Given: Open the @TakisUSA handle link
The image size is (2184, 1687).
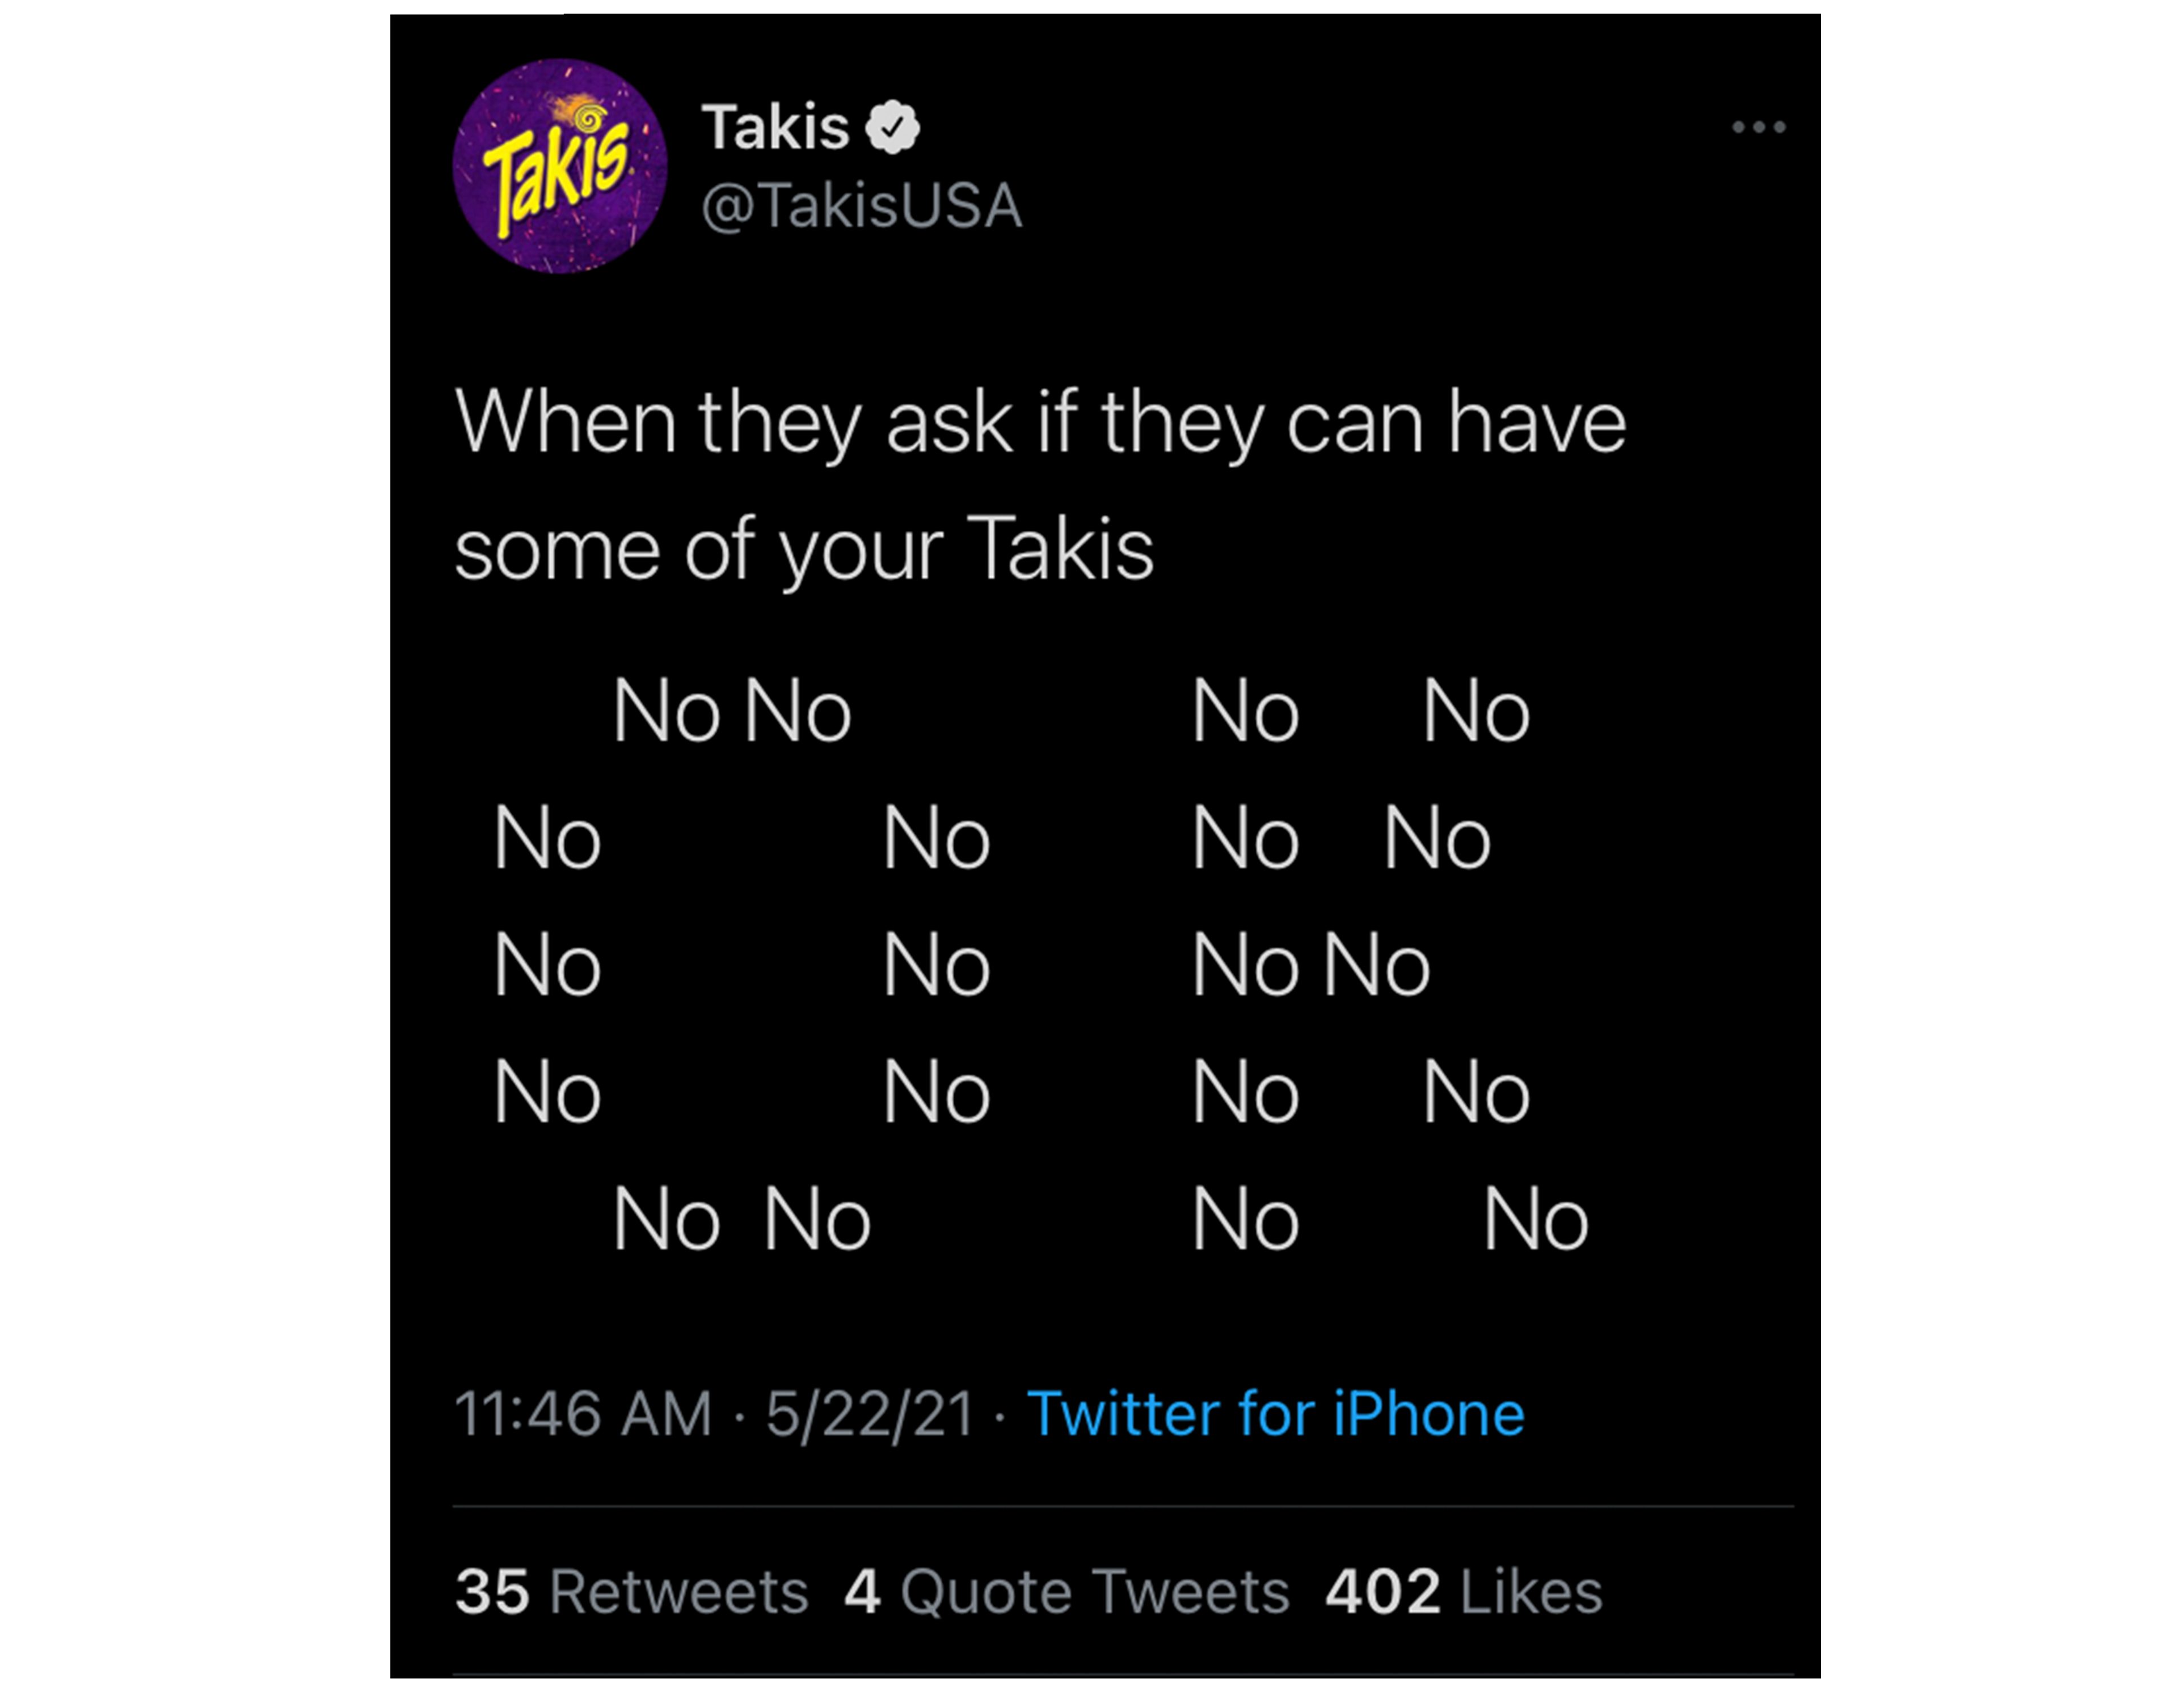Looking at the screenshot, I should pyautogui.click(x=861, y=207).
